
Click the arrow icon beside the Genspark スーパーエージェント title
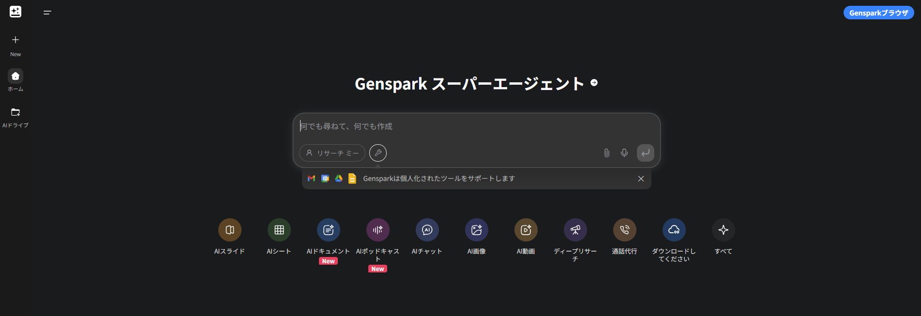(594, 83)
